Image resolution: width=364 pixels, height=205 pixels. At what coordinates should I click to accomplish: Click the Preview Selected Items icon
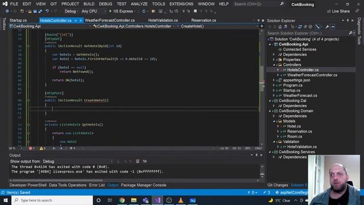(x=332, y=27)
